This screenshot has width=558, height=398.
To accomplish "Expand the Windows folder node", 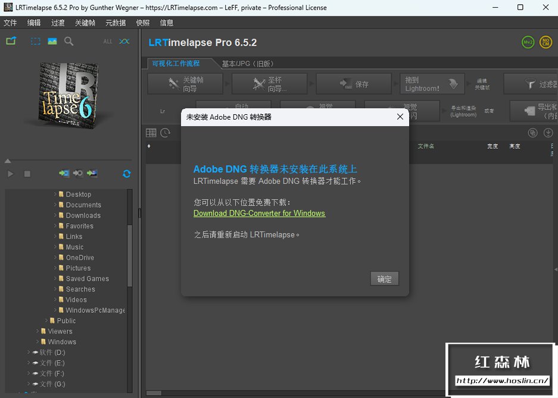I will tap(38, 341).
